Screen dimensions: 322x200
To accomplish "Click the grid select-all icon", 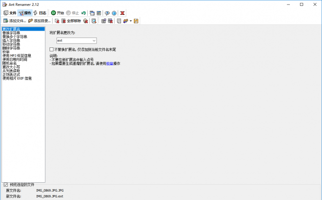I will (x=104, y=21).
